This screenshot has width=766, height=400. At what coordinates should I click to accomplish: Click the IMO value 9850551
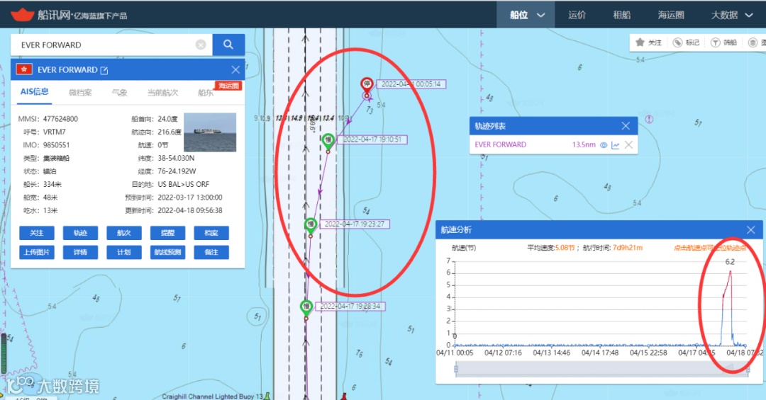coord(56,145)
